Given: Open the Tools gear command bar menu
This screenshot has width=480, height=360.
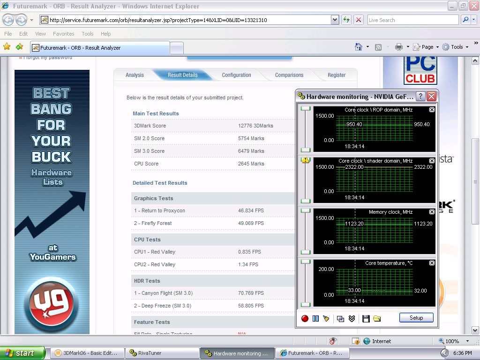Looking at the screenshot, I should 456,47.
